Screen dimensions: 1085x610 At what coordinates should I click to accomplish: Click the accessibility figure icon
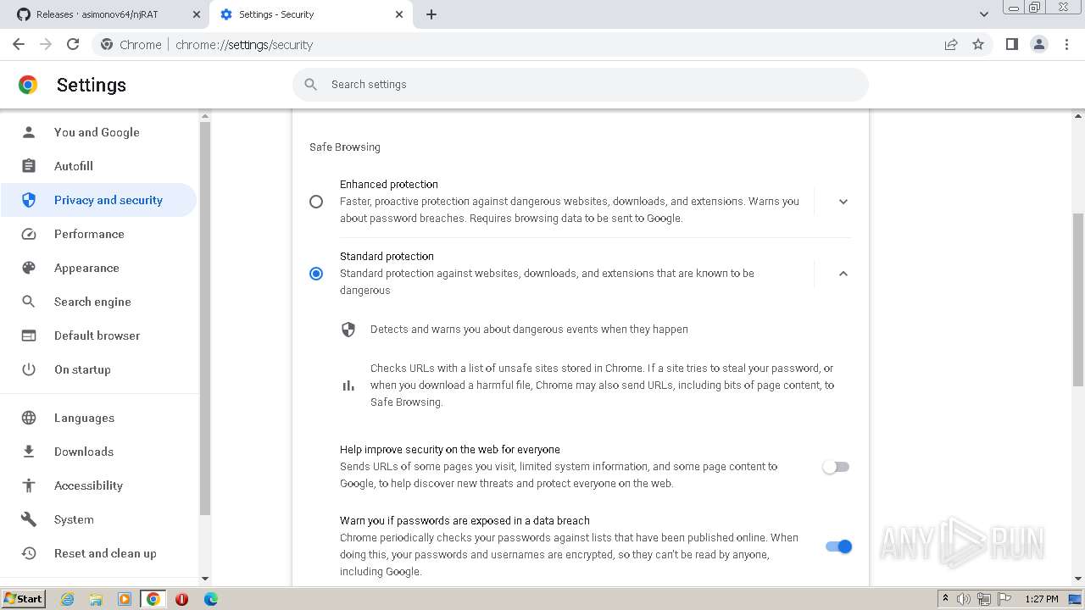(x=29, y=485)
